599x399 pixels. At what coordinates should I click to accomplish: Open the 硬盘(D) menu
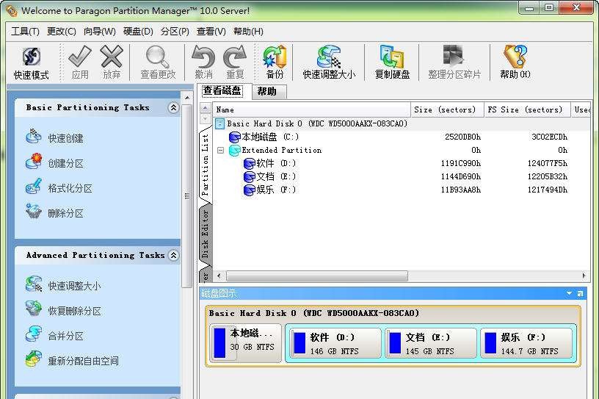(138, 32)
